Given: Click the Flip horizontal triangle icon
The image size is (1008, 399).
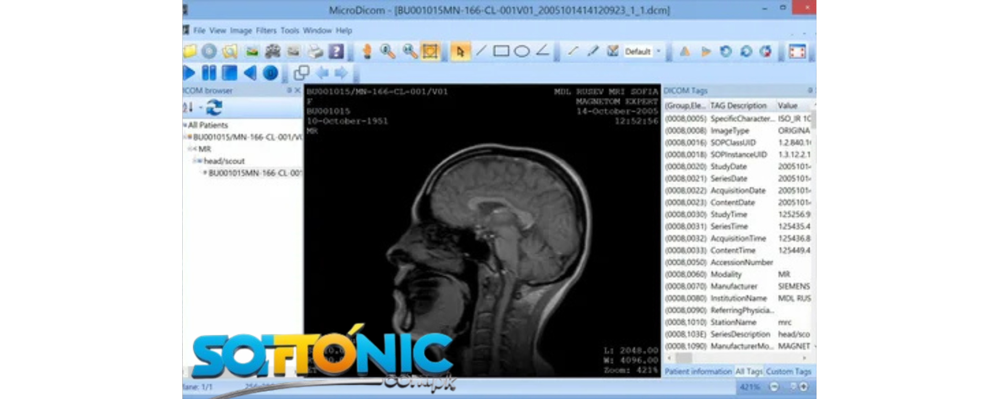Looking at the screenshot, I should click(x=685, y=52).
